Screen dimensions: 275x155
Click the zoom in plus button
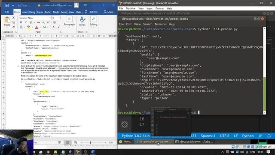(x=105, y=143)
